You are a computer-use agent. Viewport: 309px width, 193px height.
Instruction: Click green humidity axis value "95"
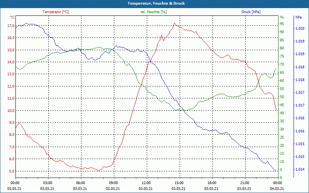(282, 24)
